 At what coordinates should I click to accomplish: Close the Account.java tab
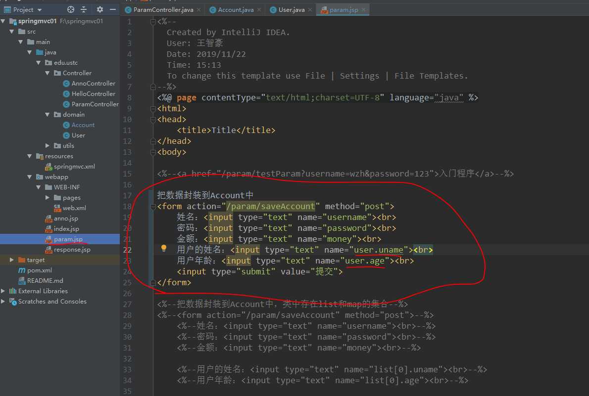259,10
